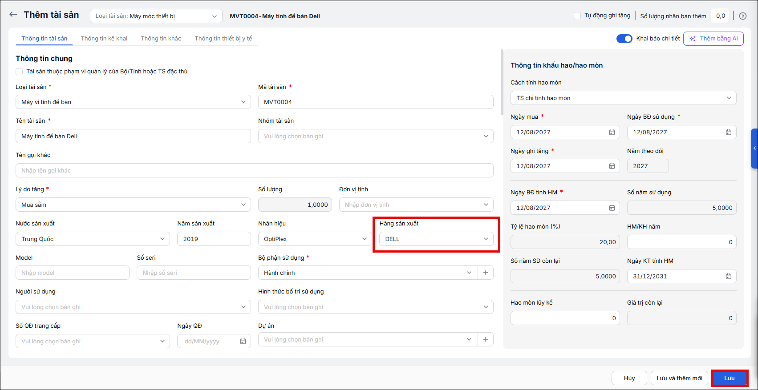Open calendar icon for Ngày BĐ tính HM

pos(612,208)
